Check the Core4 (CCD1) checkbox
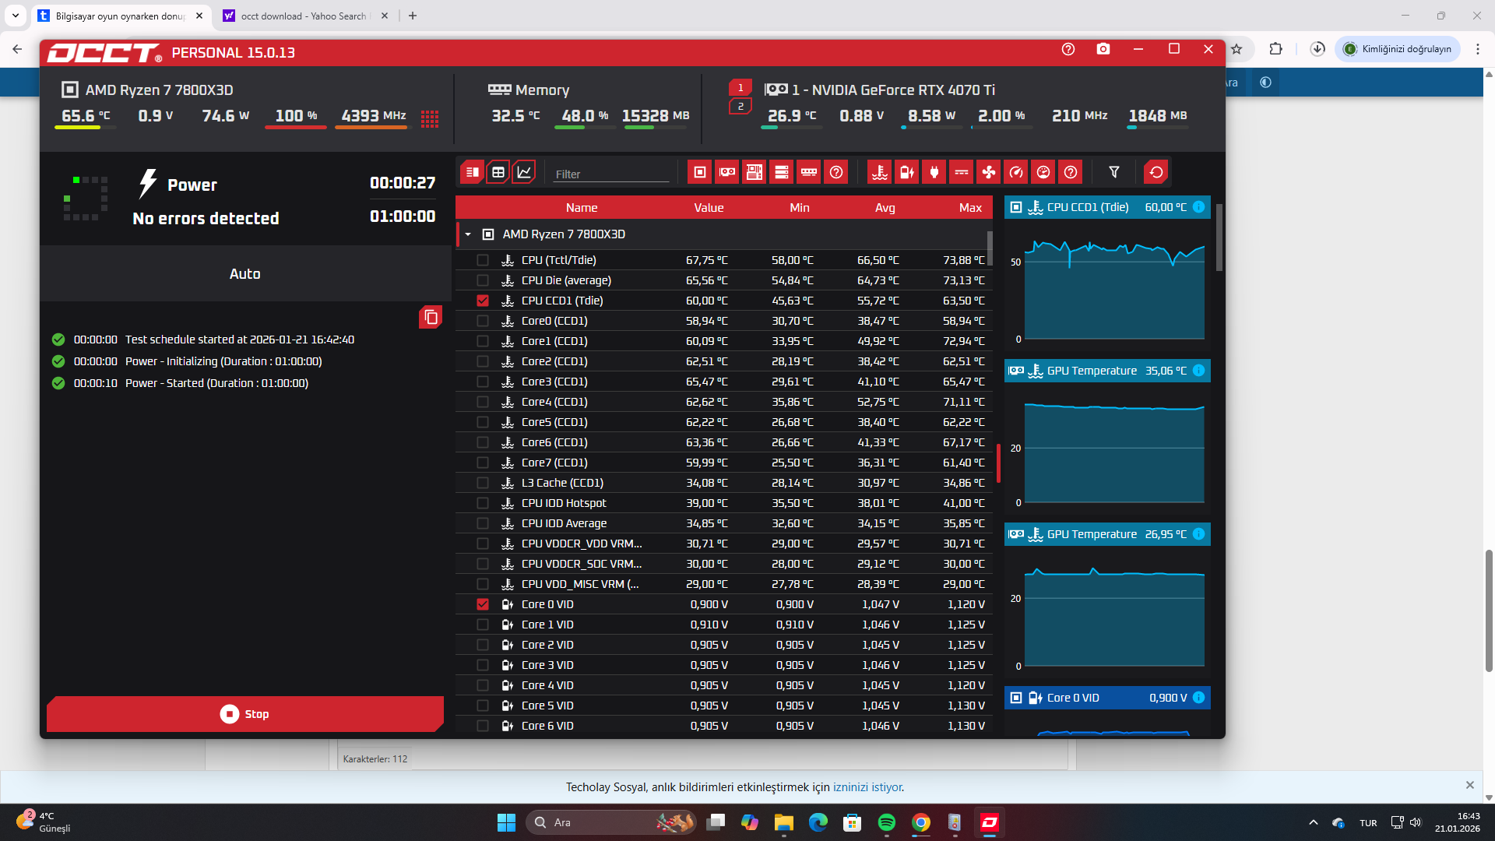This screenshot has height=841, width=1495. [x=483, y=402]
